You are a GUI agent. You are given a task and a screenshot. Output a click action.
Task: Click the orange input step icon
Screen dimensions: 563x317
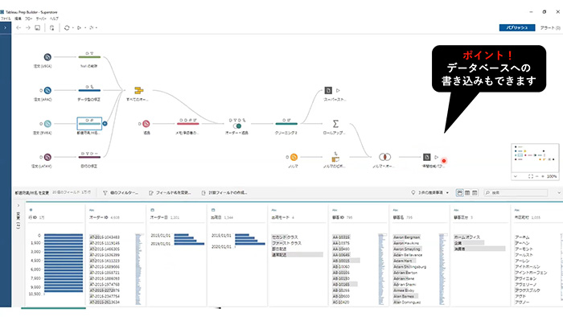[294, 157]
